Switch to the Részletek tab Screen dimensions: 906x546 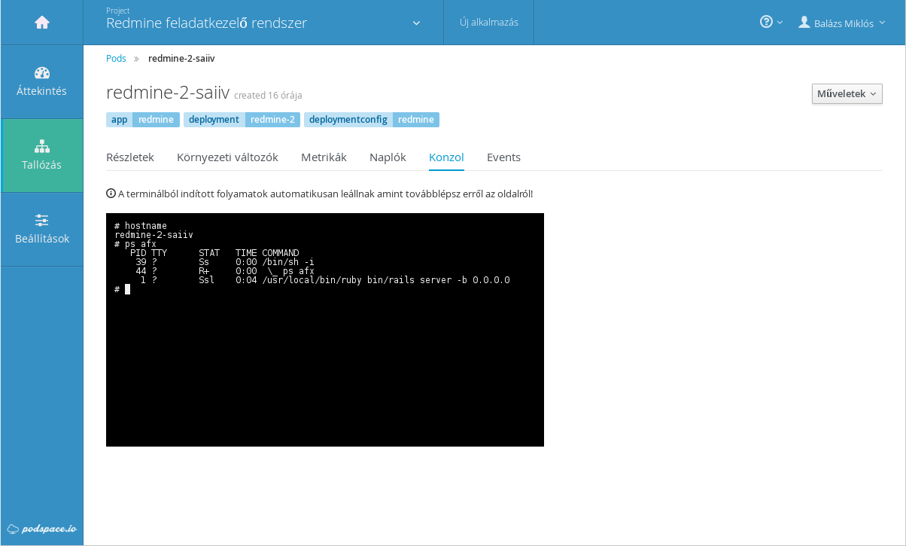130,157
